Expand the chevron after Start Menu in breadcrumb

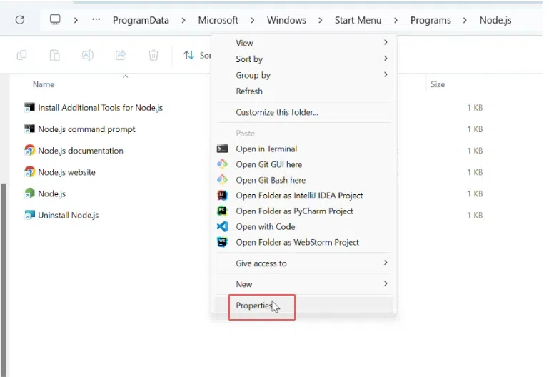click(x=396, y=20)
